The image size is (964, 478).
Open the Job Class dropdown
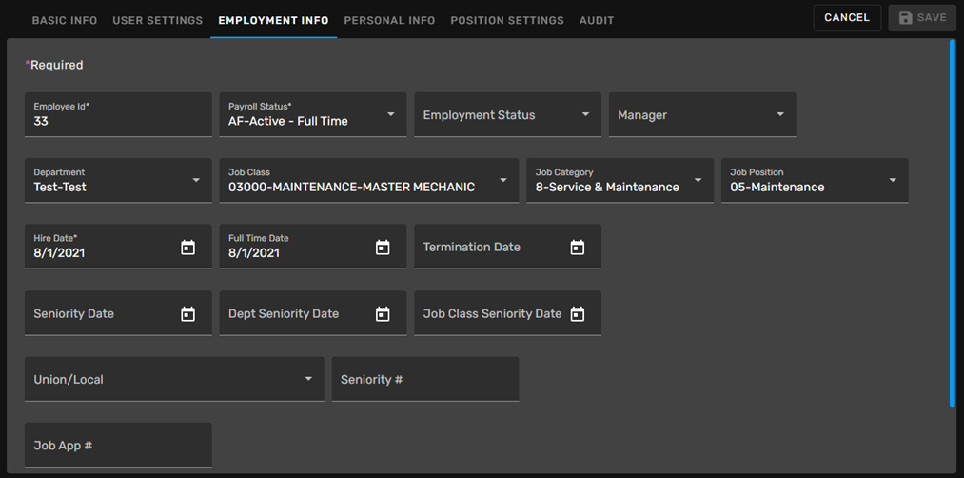pyautogui.click(x=369, y=180)
